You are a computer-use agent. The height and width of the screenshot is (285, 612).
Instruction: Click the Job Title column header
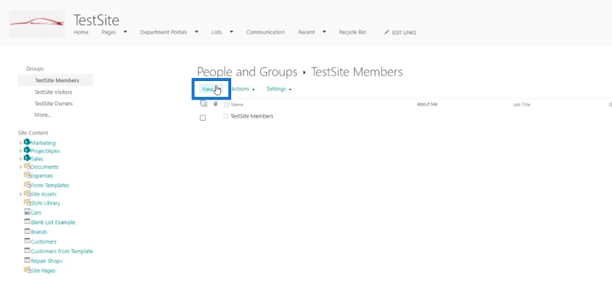tap(522, 105)
